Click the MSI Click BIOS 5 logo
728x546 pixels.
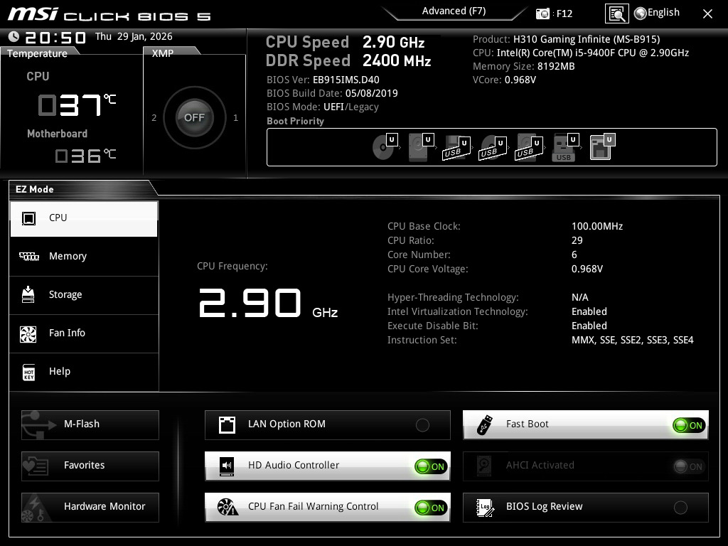[x=109, y=14]
